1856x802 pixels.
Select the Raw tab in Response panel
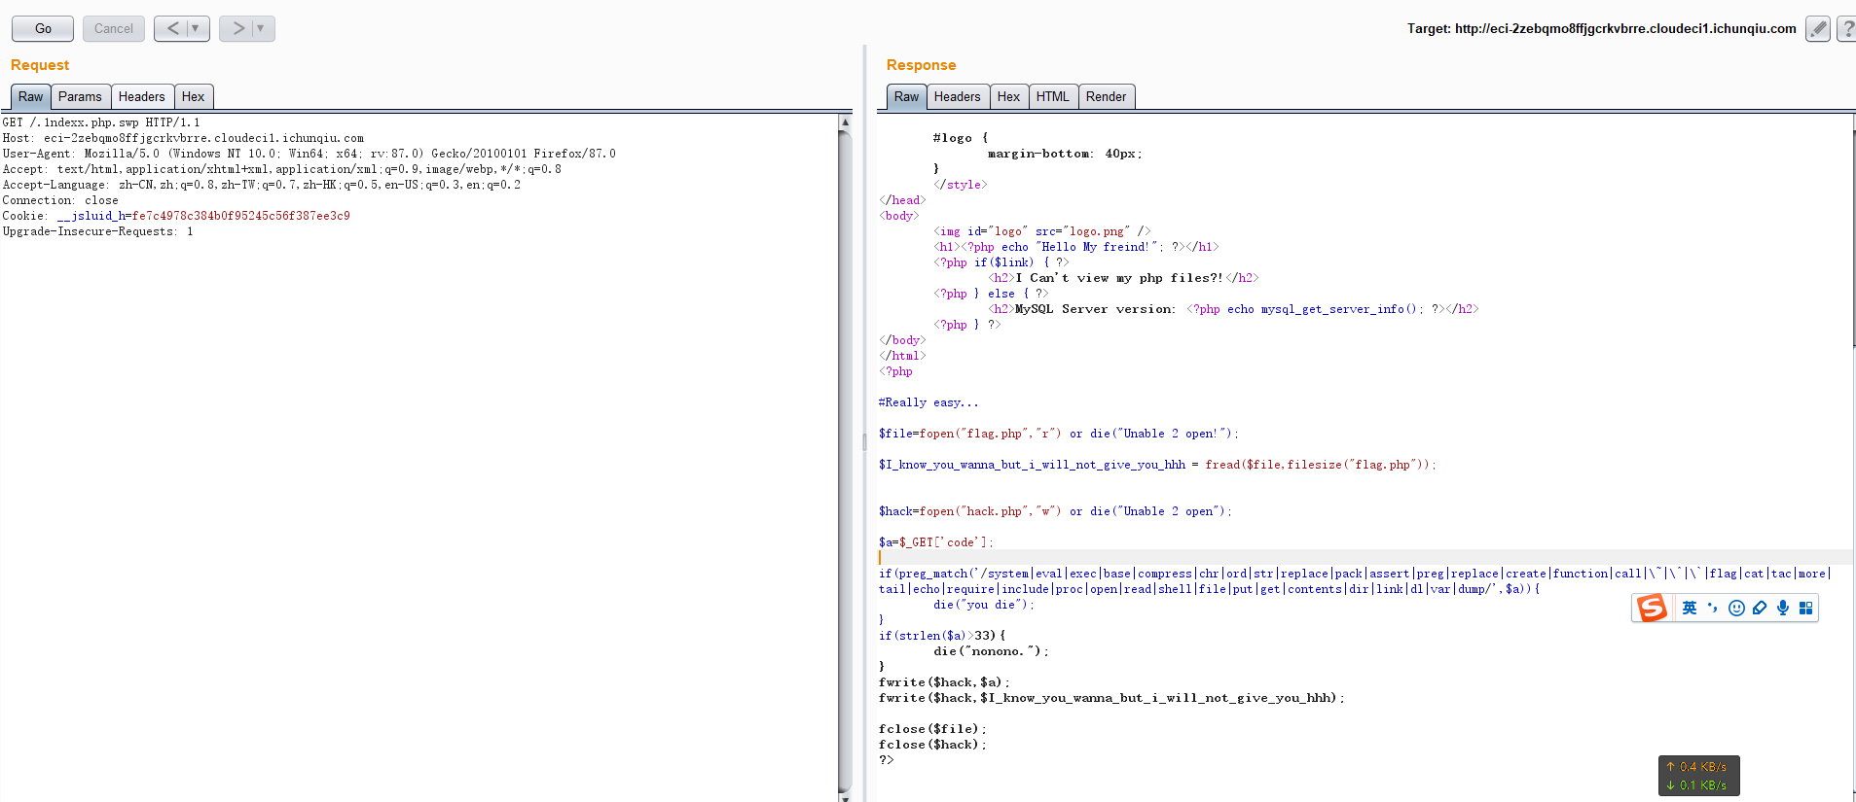(x=907, y=96)
